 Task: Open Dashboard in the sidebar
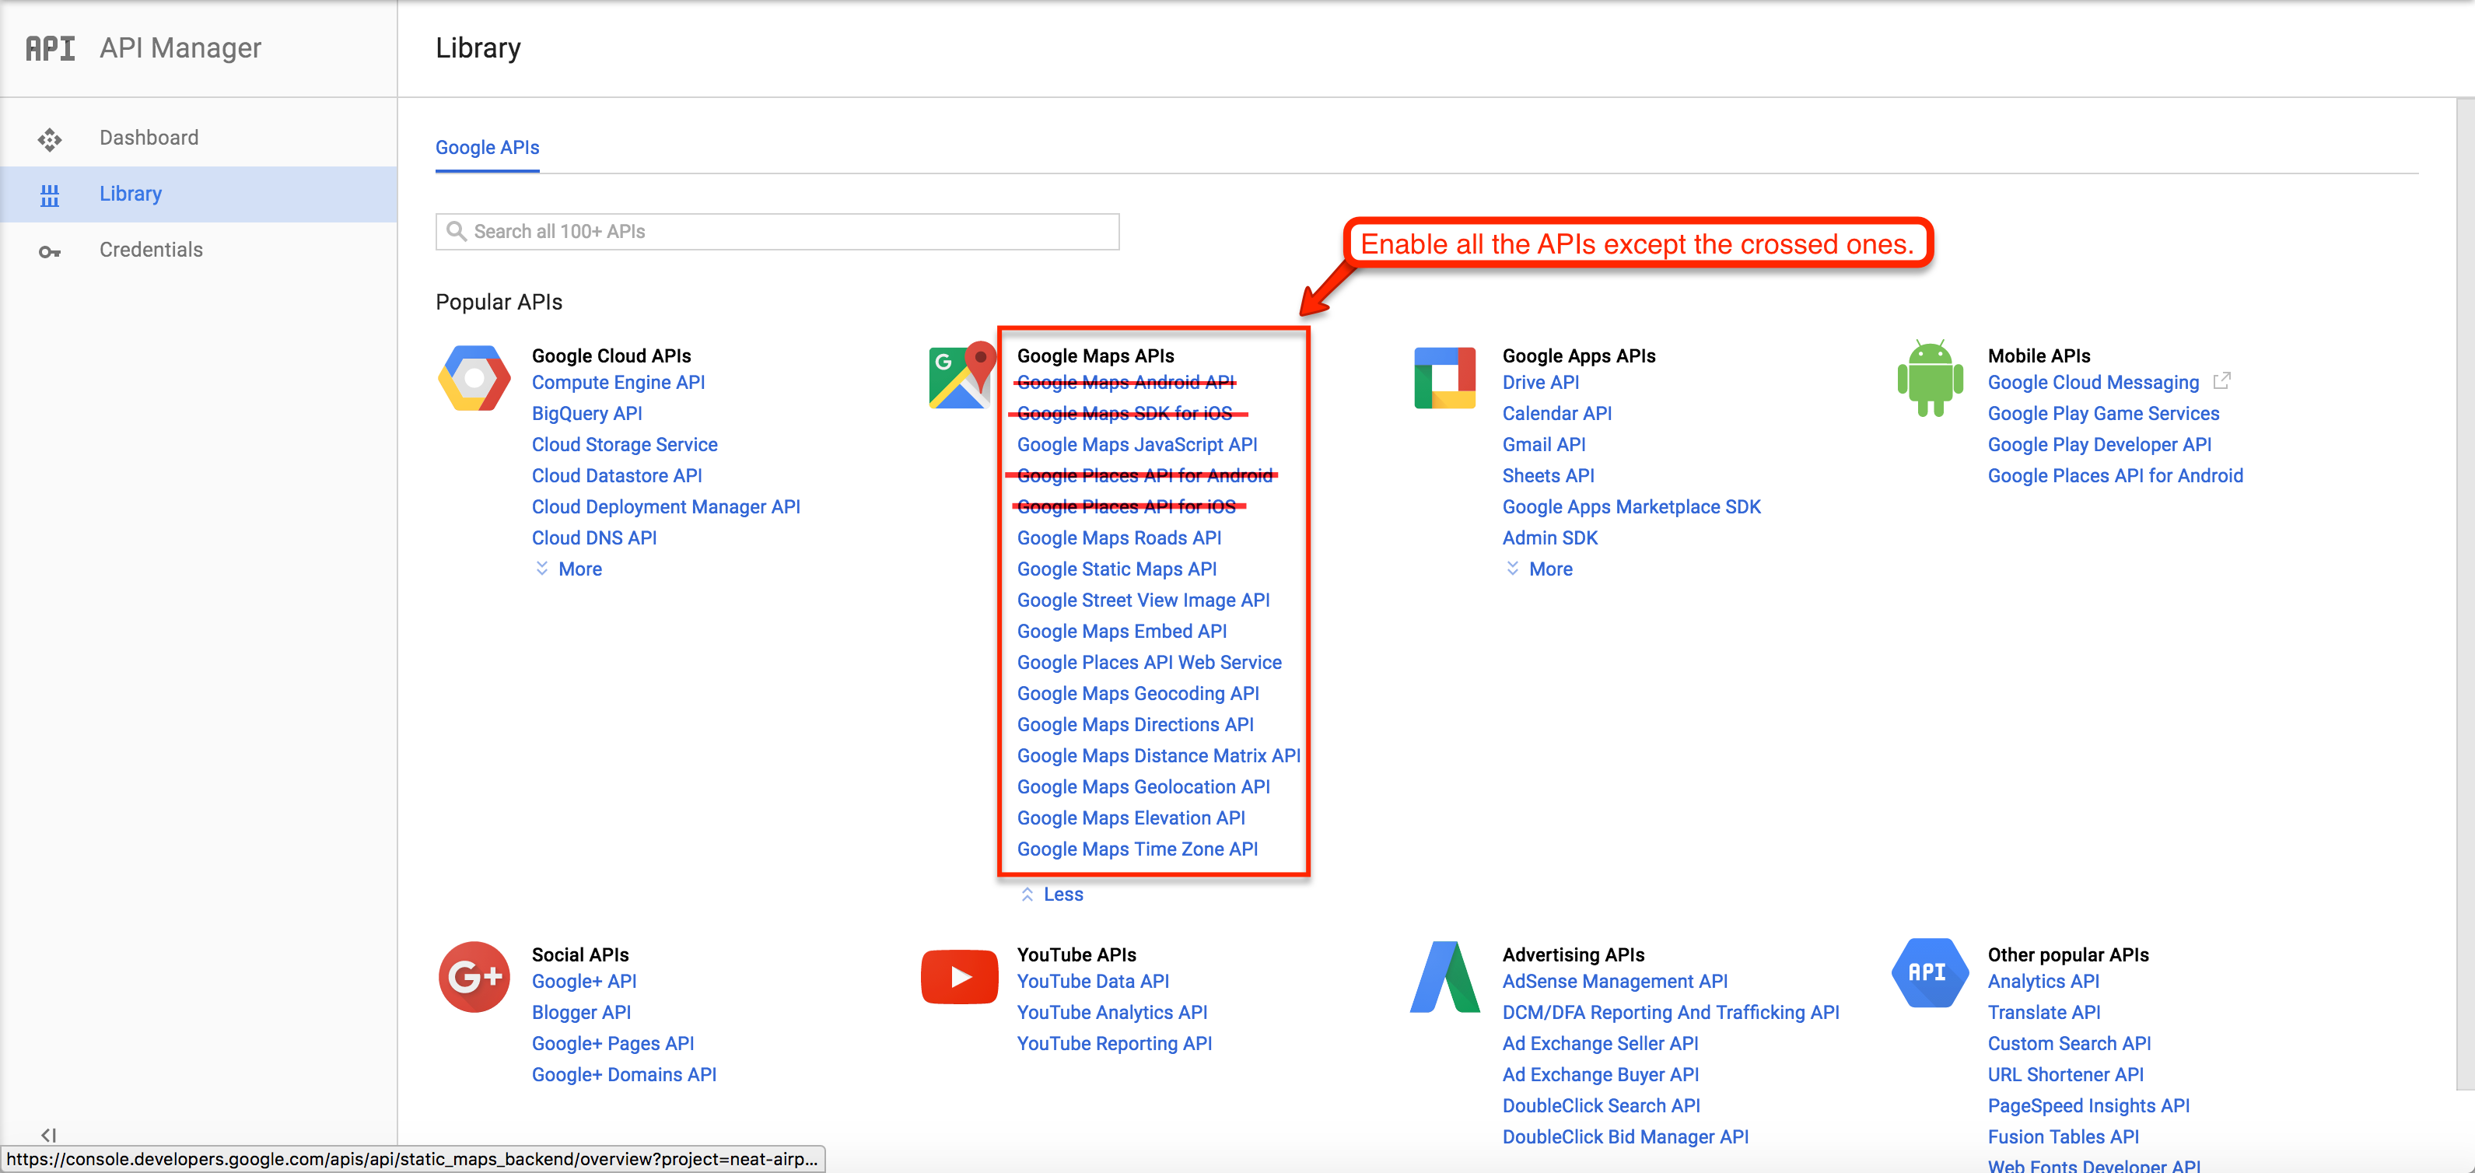click(x=198, y=138)
